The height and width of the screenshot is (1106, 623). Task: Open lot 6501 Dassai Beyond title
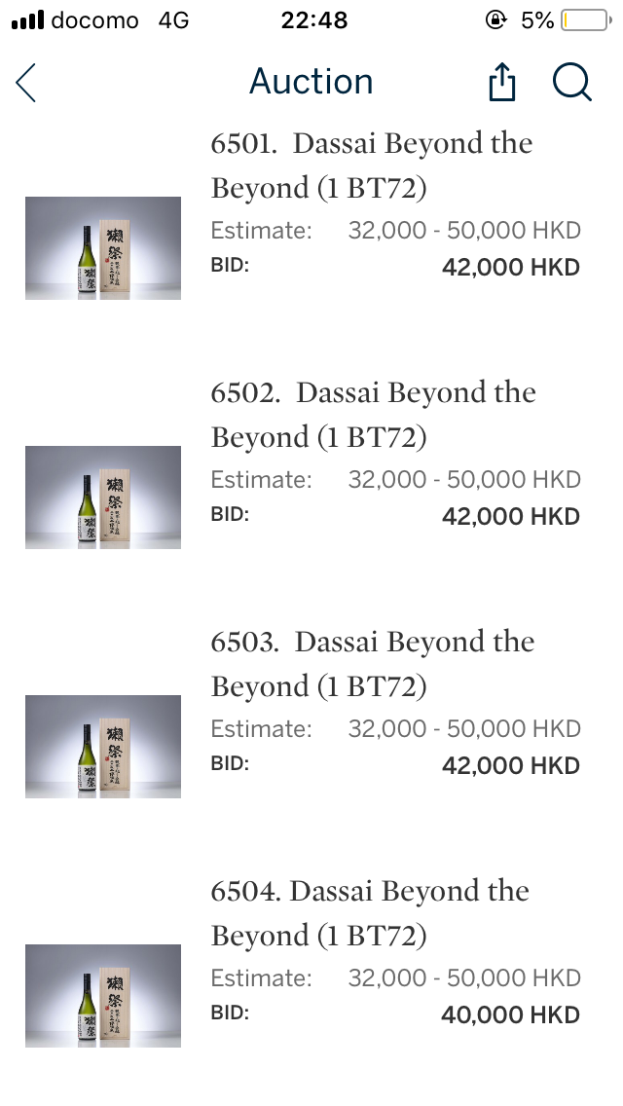click(x=372, y=166)
